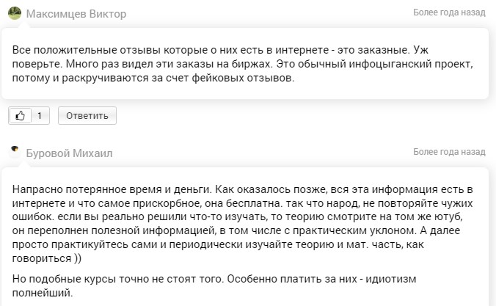Click timestamp on Буровой Михаил's comment
Image resolution: width=496 pixels, height=306 pixels.
[448, 152]
